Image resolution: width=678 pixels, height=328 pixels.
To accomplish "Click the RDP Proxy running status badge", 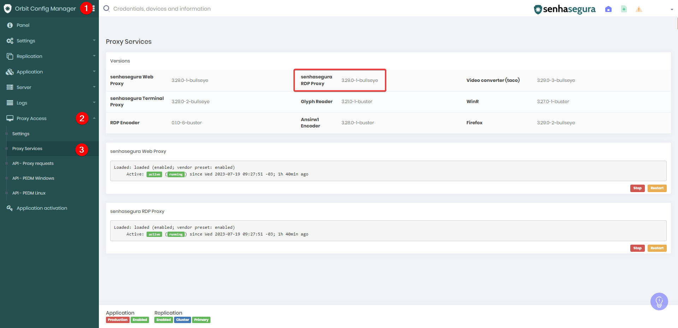I will (x=176, y=234).
